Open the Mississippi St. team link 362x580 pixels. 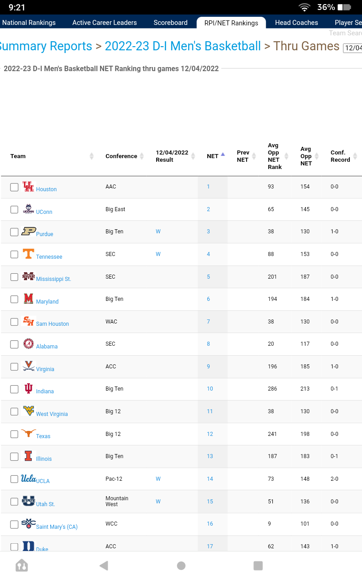click(53, 279)
